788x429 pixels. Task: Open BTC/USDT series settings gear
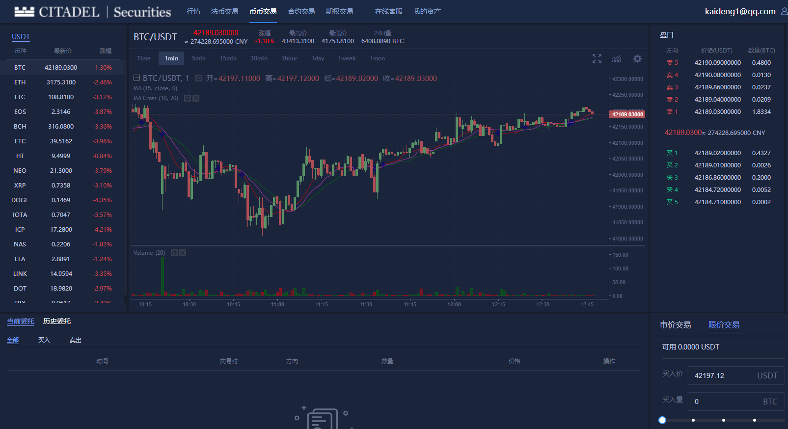click(x=198, y=78)
